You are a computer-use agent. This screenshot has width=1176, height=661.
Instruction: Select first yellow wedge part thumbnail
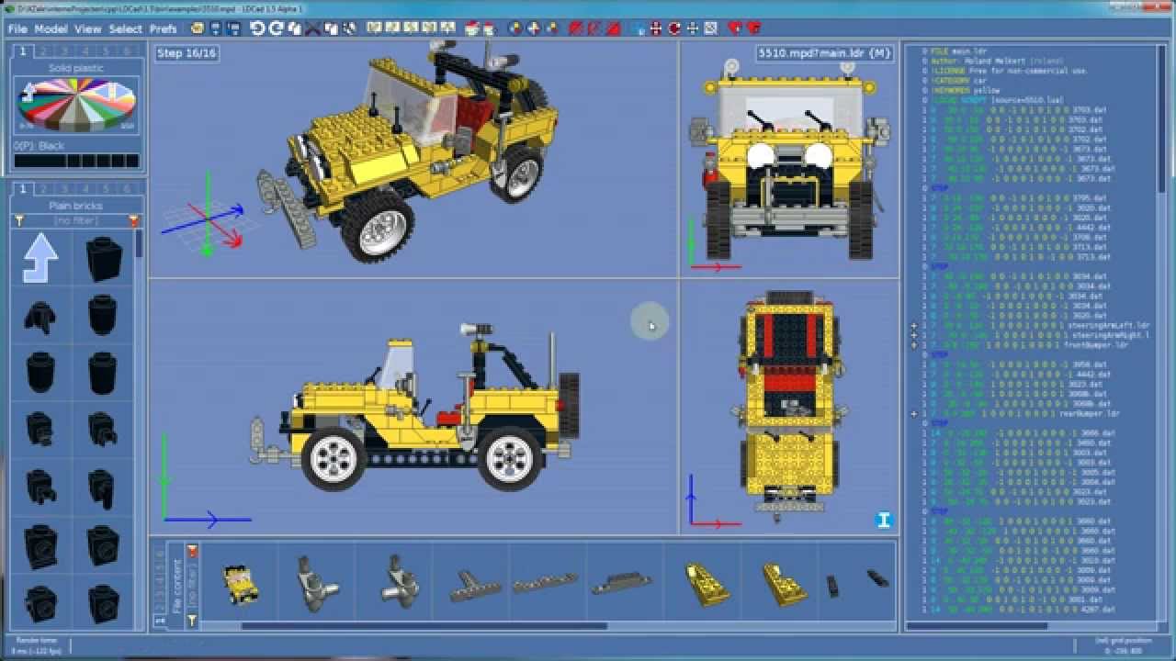point(707,584)
